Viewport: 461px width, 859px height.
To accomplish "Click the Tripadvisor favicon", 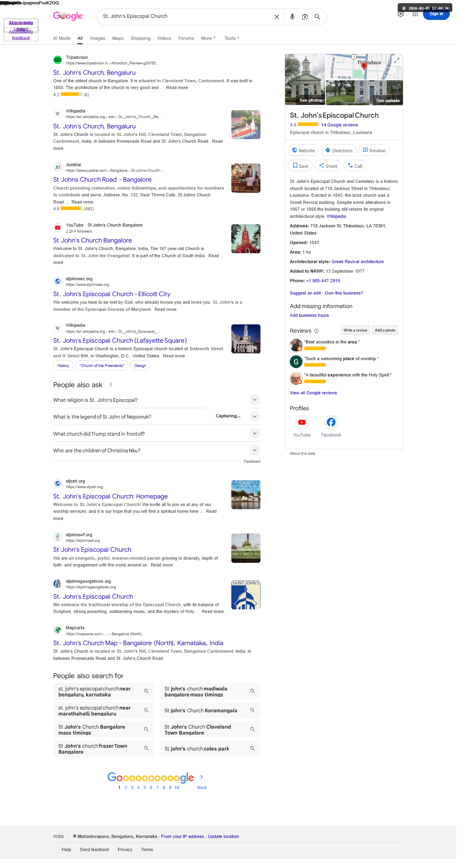I will (x=58, y=60).
